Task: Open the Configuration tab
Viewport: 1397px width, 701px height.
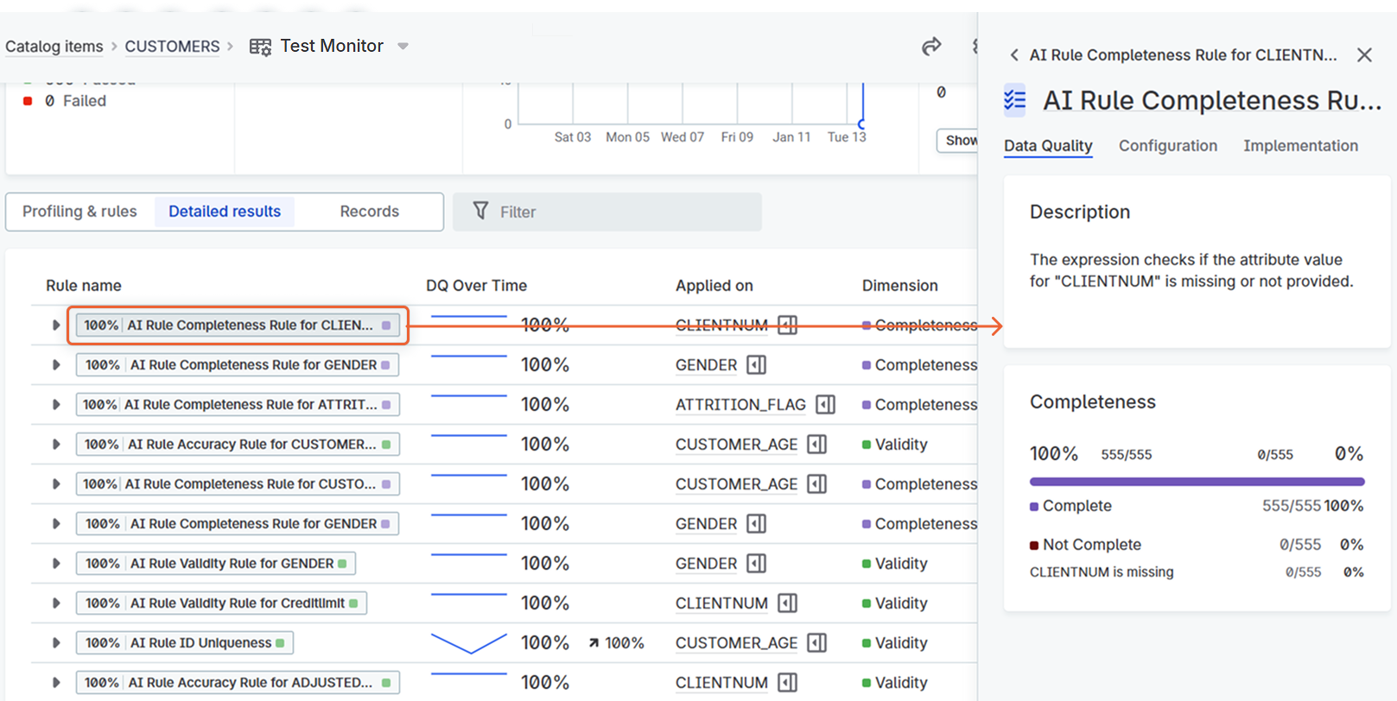Action: pos(1167,146)
